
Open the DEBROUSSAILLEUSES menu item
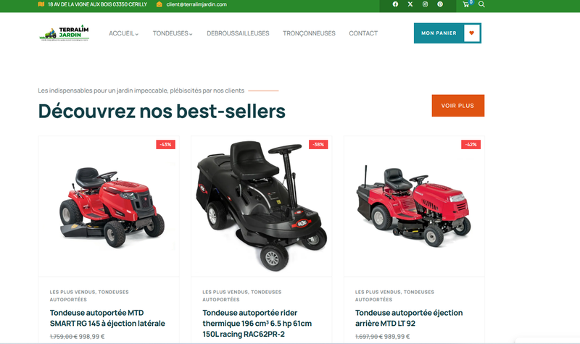coord(238,33)
